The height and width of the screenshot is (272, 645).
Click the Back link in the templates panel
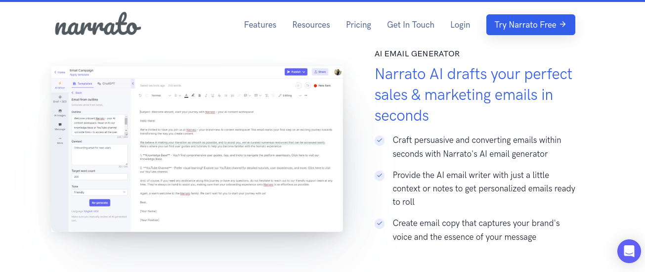(77, 92)
